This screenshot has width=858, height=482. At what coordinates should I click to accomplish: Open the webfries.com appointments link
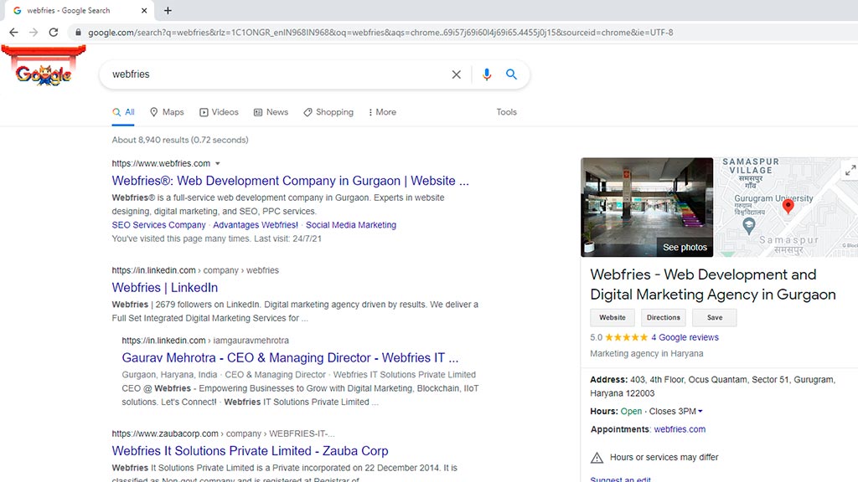[x=680, y=429]
